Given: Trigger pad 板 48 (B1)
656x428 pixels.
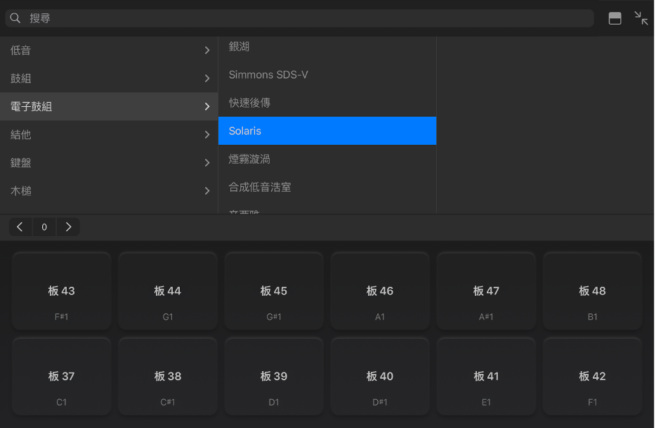Looking at the screenshot, I should [x=592, y=290].
